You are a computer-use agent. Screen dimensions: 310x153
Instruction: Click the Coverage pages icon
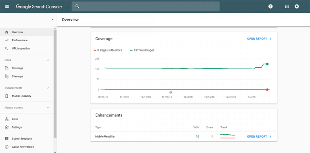pos(6,68)
